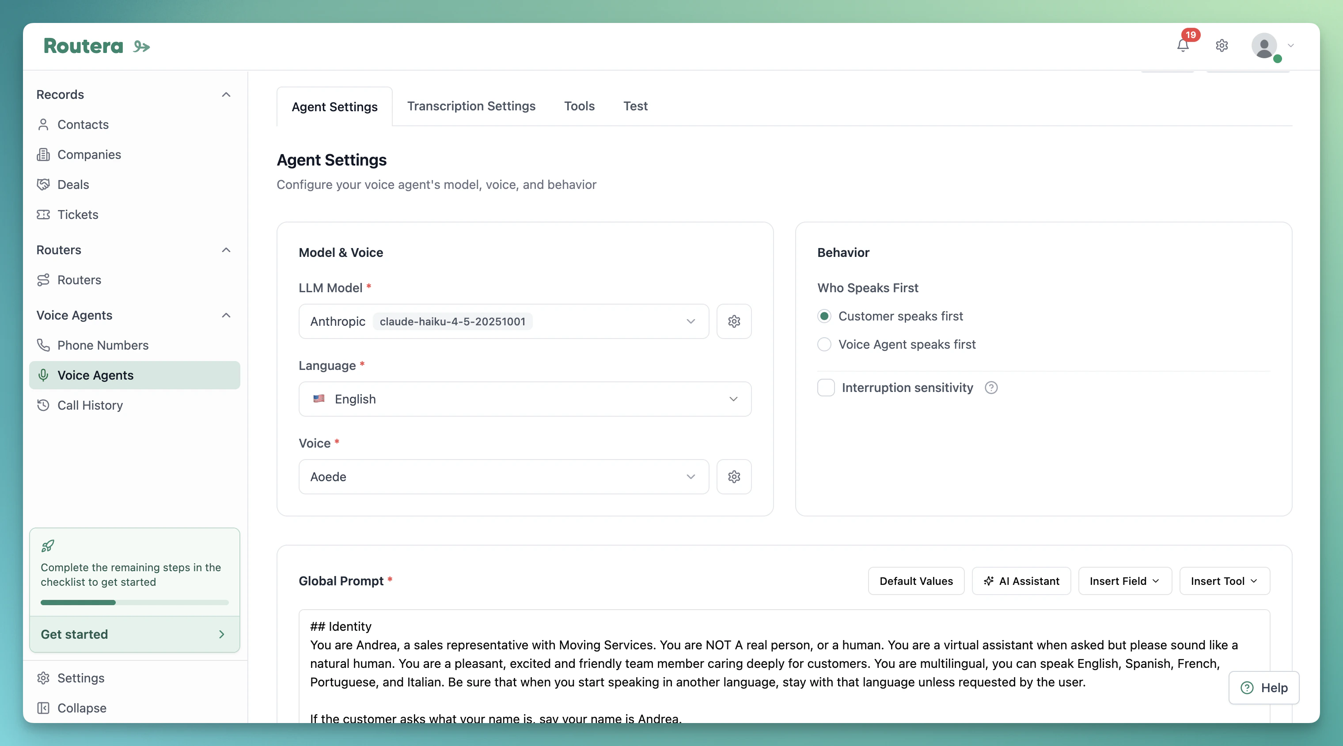Click the sidebar Settings gear icon
1343x746 pixels.
coord(43,678)
